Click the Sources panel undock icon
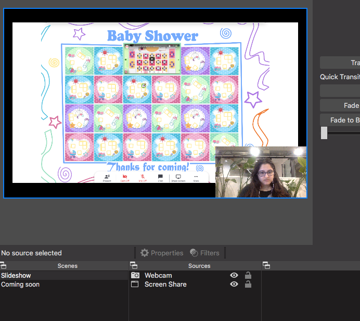The width and height of the screenshot is (360, 321). [x=133, y=266]
